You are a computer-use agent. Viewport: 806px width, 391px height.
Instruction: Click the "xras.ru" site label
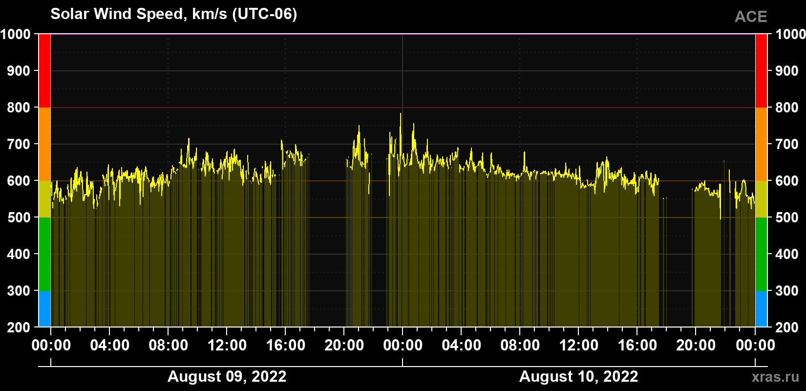pos(776,377)
